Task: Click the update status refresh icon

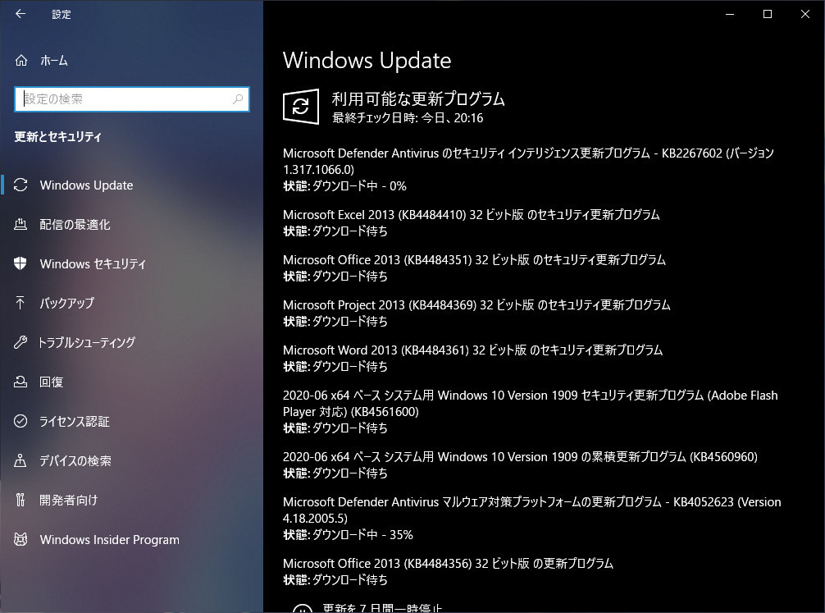Action: click(301, 107)
